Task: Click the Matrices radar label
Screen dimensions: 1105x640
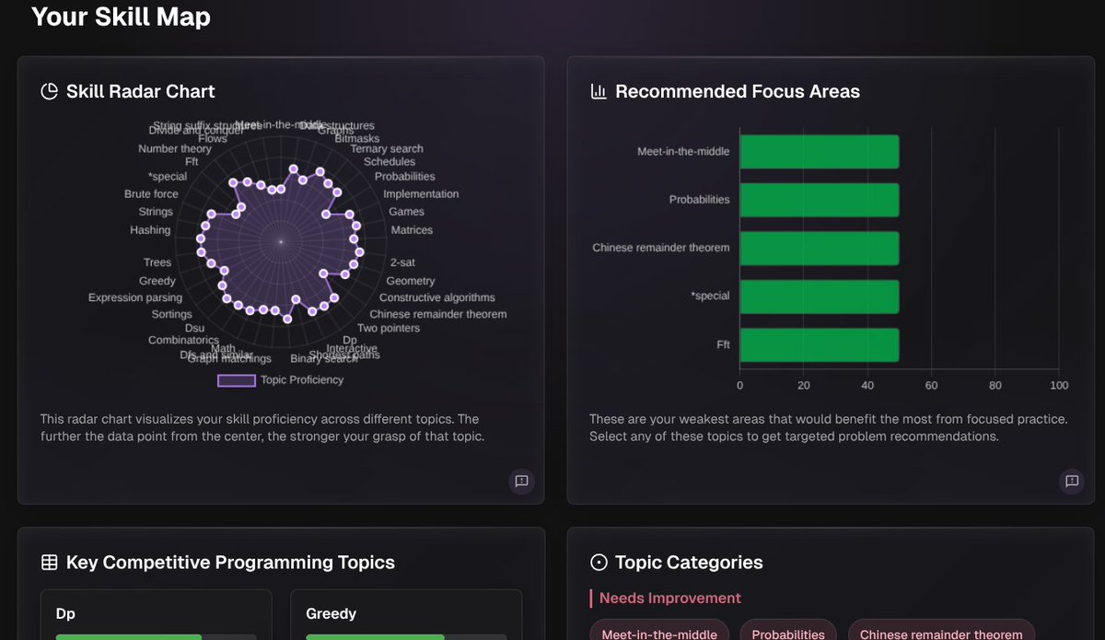Action: (412, 230)
